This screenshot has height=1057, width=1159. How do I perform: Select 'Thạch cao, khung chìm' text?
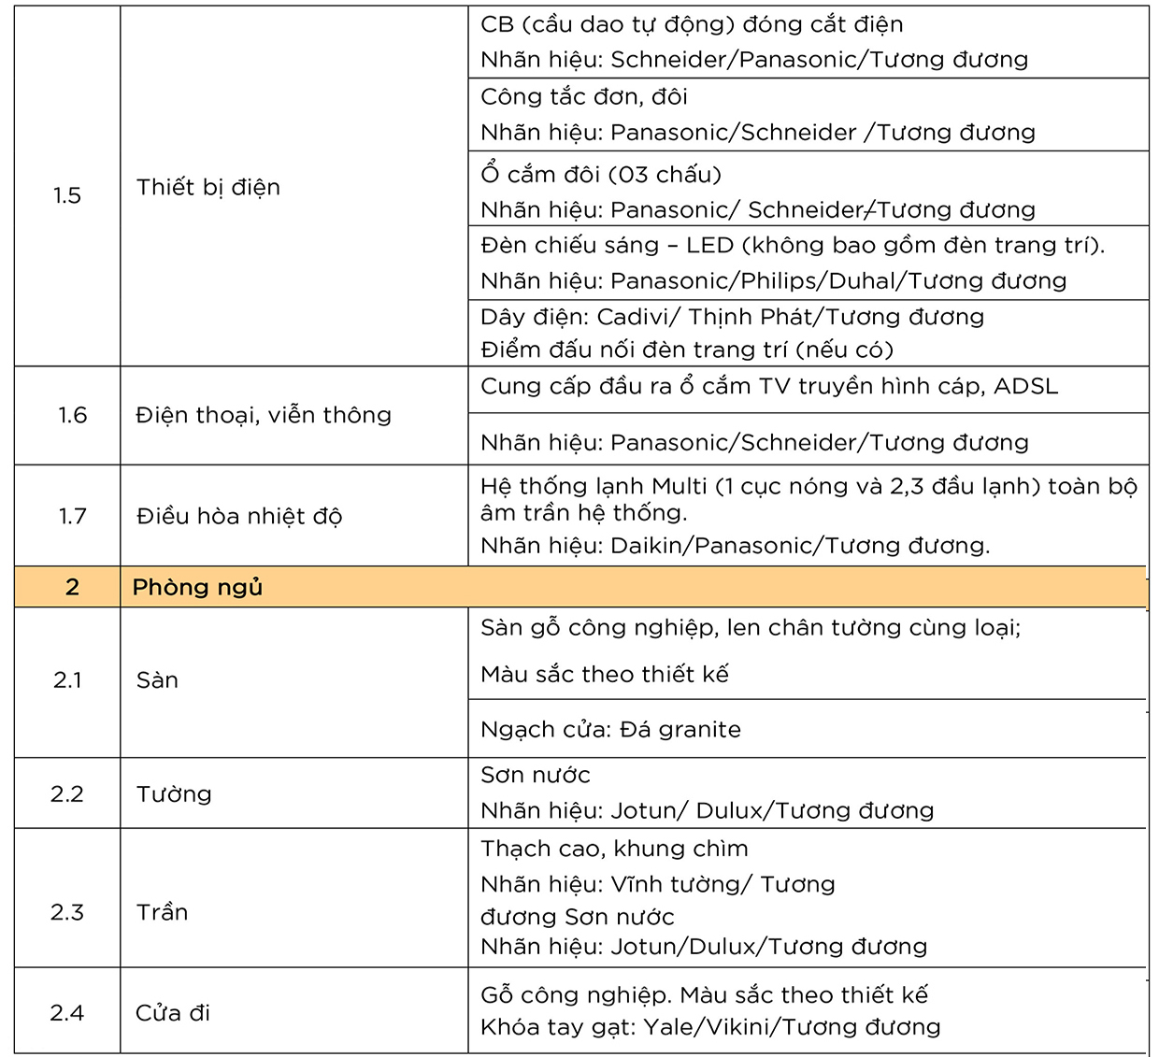tap(614, 849)
